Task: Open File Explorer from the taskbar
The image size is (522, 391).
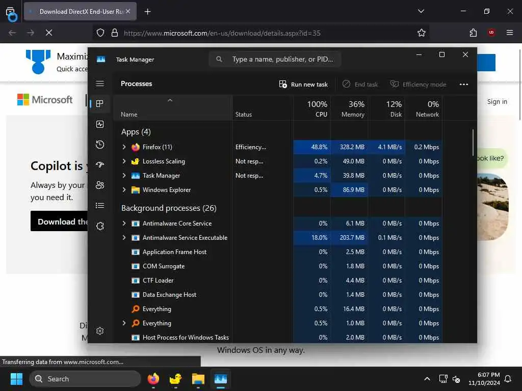Action: tap(198, 379)
